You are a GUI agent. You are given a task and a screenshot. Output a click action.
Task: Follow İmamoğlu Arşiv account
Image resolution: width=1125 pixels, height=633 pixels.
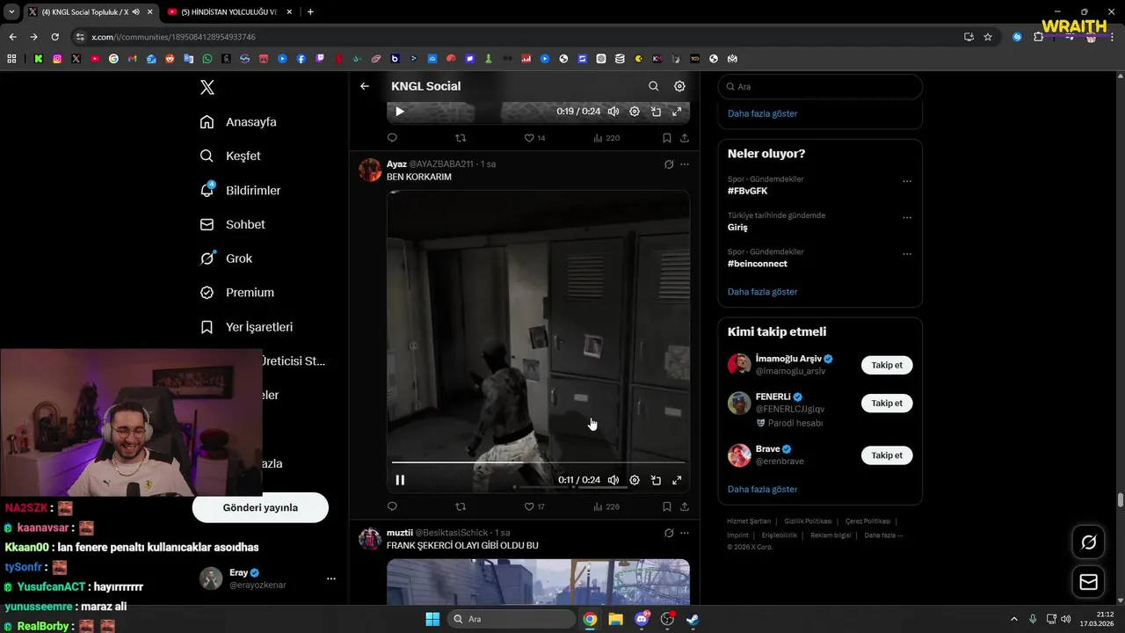coord(887,365)
